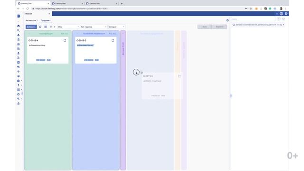
Task: Open card O-2019-4 via its open icon
Action: click(x=65, y=40)
